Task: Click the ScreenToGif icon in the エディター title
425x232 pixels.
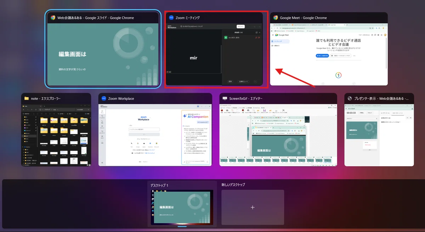Action: coord(225,99)
